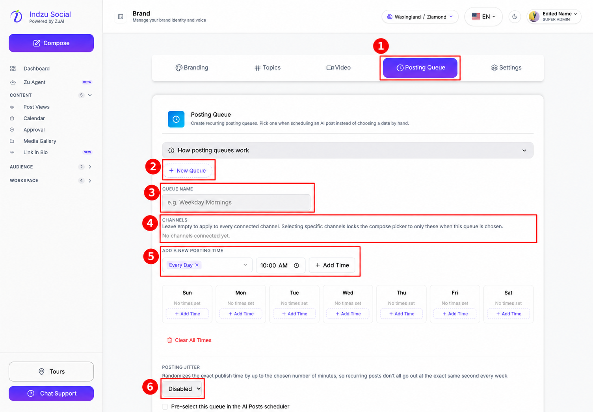Click the Media Gallery folder icon
The height and width of the screenshot is (412, 593).
[12, 141]
